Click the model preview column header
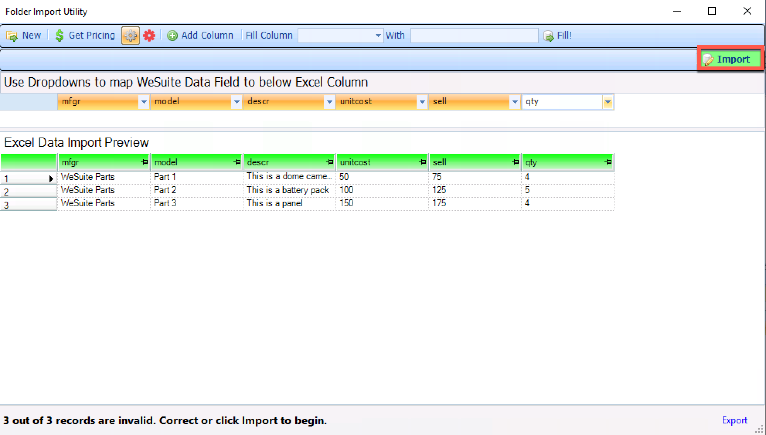 pyautogui.click(x=196, y=162)
